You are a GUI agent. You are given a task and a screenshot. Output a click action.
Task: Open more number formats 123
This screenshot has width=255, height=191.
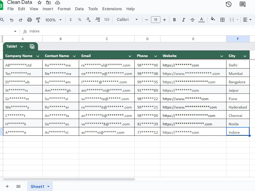[107, 20]
